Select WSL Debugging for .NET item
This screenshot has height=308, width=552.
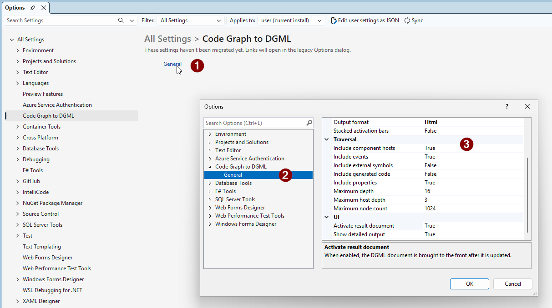[52, 290]
